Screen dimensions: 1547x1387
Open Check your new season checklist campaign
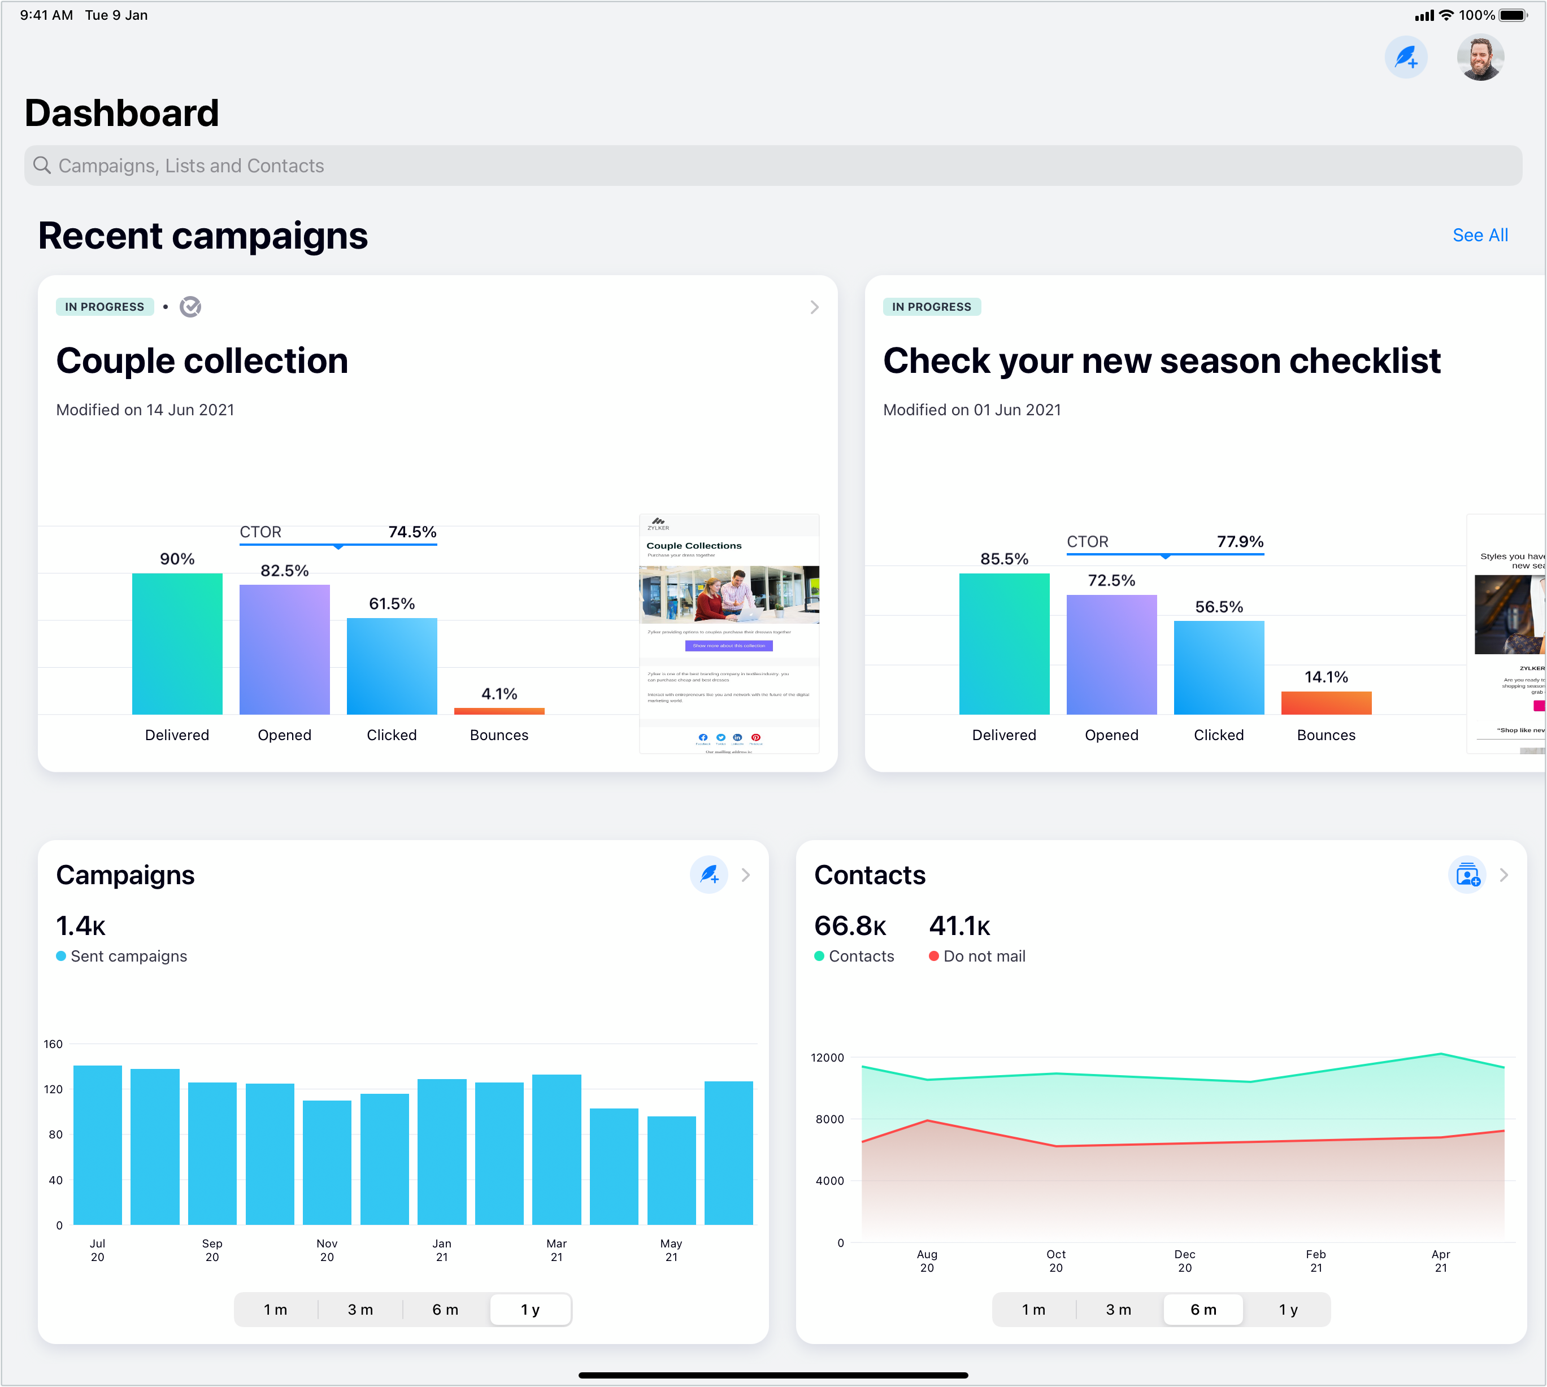1161,360
